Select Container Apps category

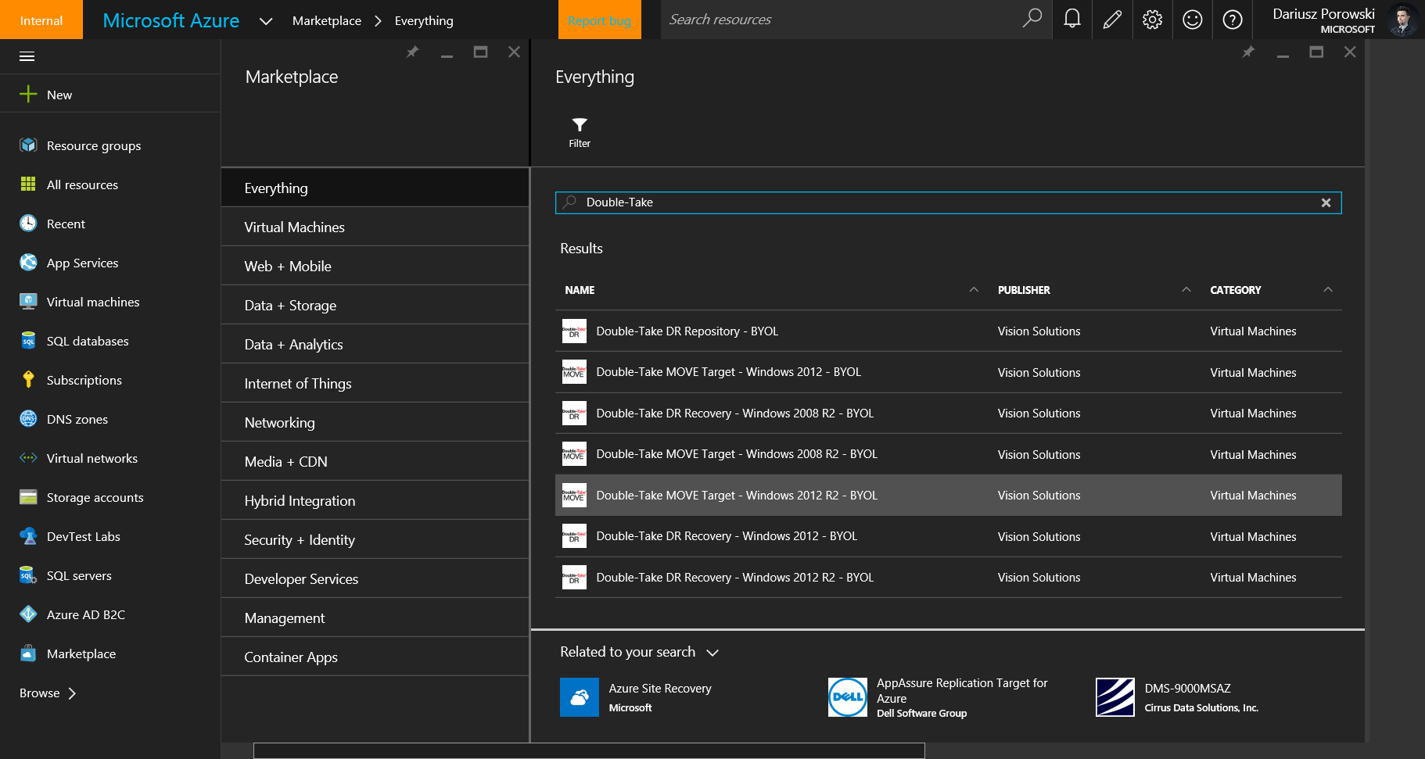[375, 657]
